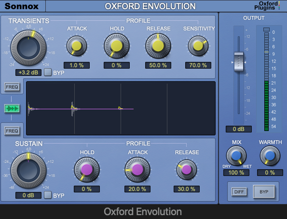
Task: Click the Sensitivity 70.0 % value field
Action: pyautogui.click(x=198, y=65)
